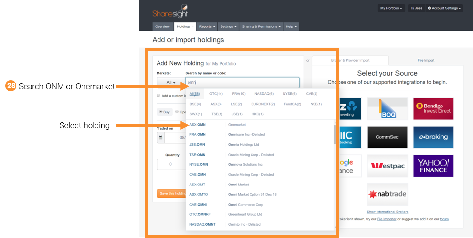Tick the Add a custom investment checkbox
Image resolution: width=473 pixels, height=238 pixels.
[x=158, y=95]
